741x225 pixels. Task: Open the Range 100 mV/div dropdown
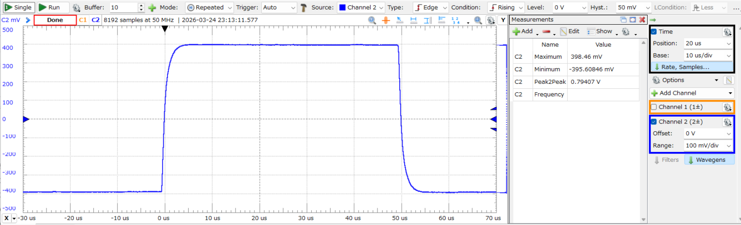pos(708,146)
